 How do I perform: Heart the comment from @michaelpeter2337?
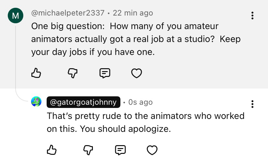point(136,74)
